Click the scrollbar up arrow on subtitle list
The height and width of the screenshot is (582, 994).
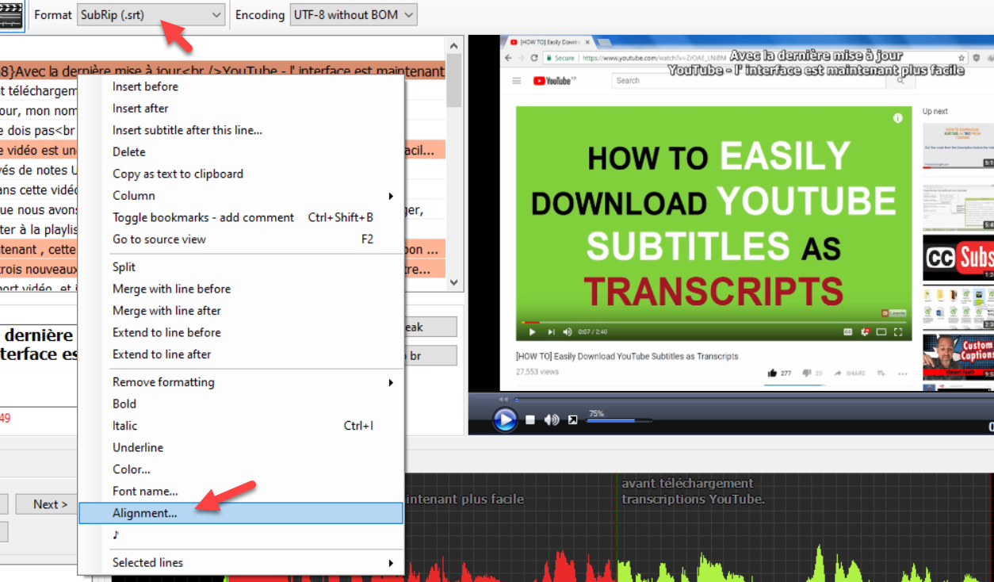453,44
